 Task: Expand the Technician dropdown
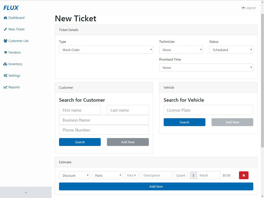click(x=181, y=50)
